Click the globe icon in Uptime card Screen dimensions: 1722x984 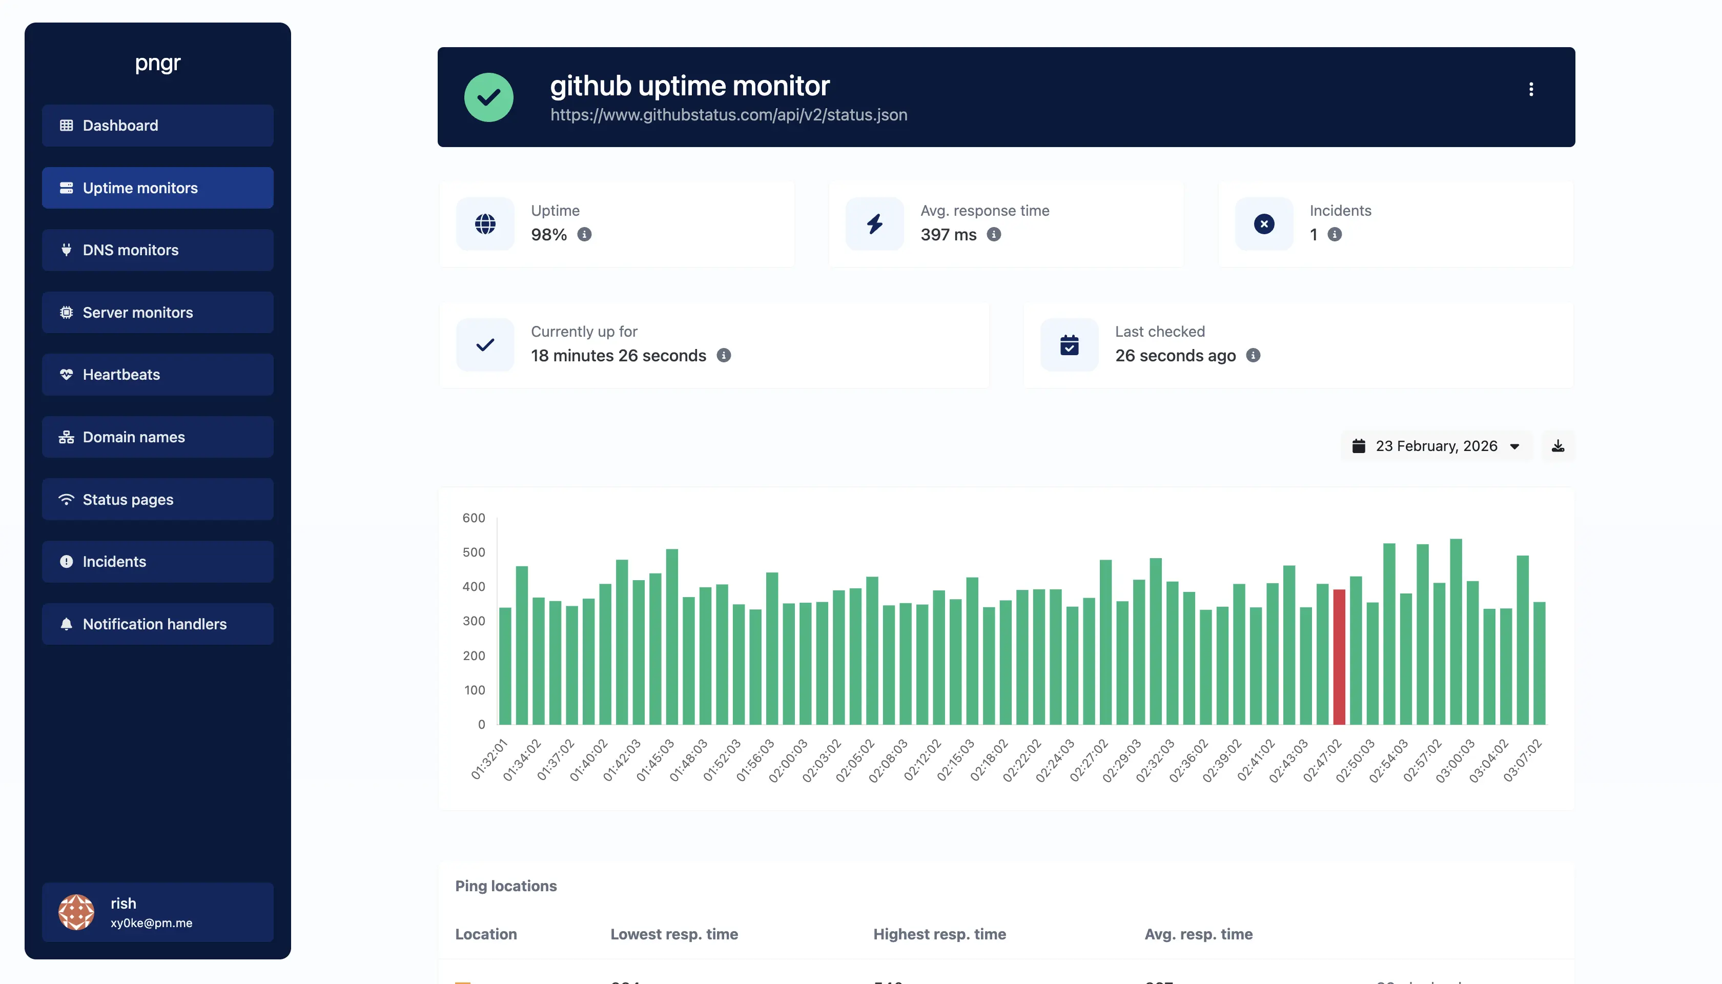pyautogui.click(x=485, y=223)
